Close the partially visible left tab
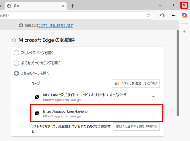The width and height of the screenshot is (190, 141). click(1, 6)
